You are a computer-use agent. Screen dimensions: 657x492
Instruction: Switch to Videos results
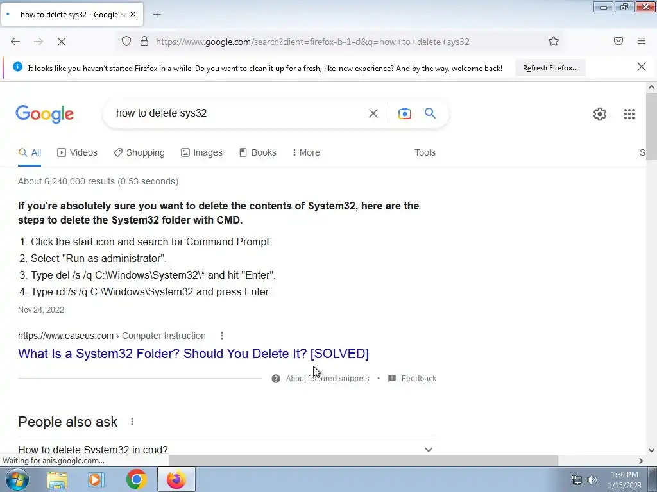point(77,152)
